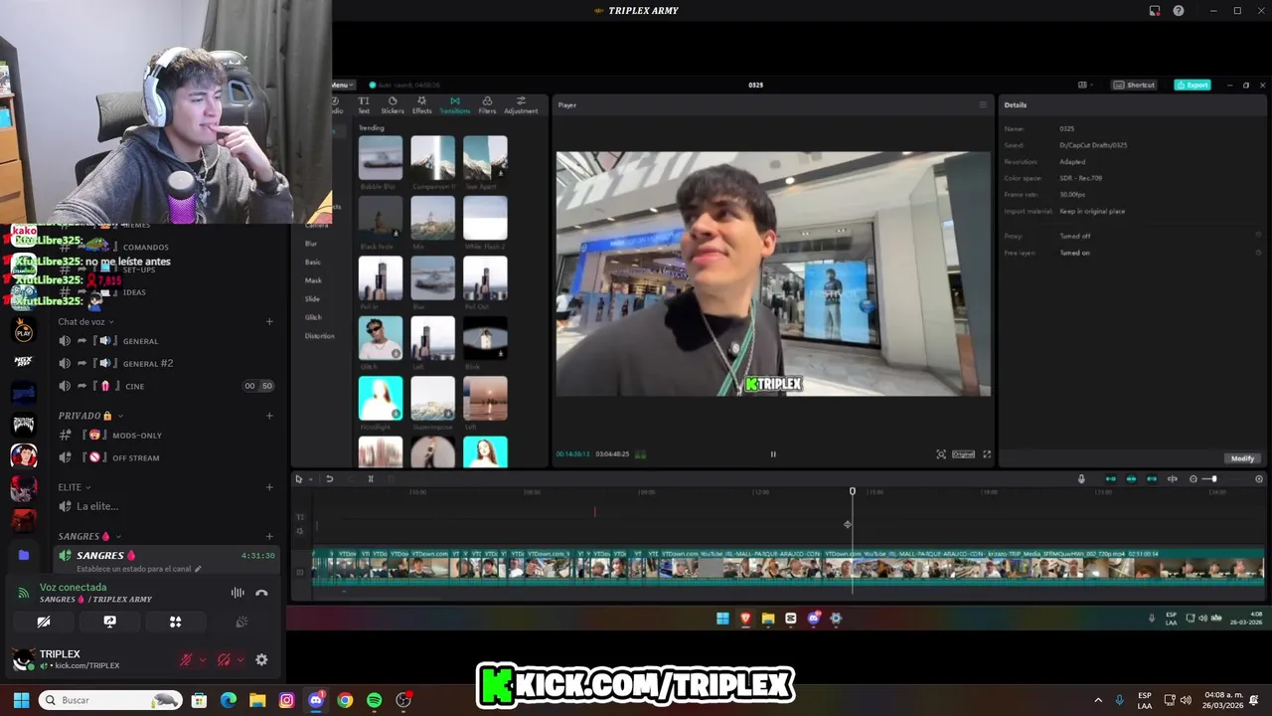Screen dimensions: 1272x716
Task: Pick the Pull in transition thumbnail
Action: (x=381, y=278)
